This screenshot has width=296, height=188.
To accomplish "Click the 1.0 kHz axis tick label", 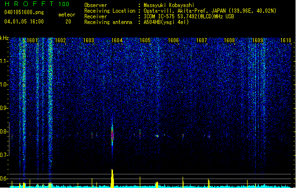I will coord(4,85).
